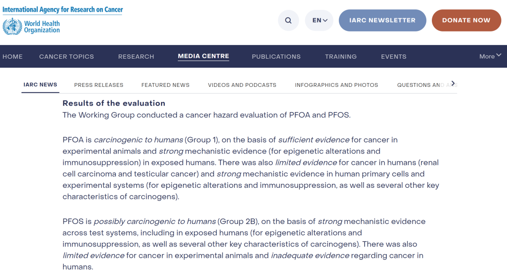The height and width of the screenshot is (277, 507).
Task: Go to the Home menu item
Action: [13, 56]
